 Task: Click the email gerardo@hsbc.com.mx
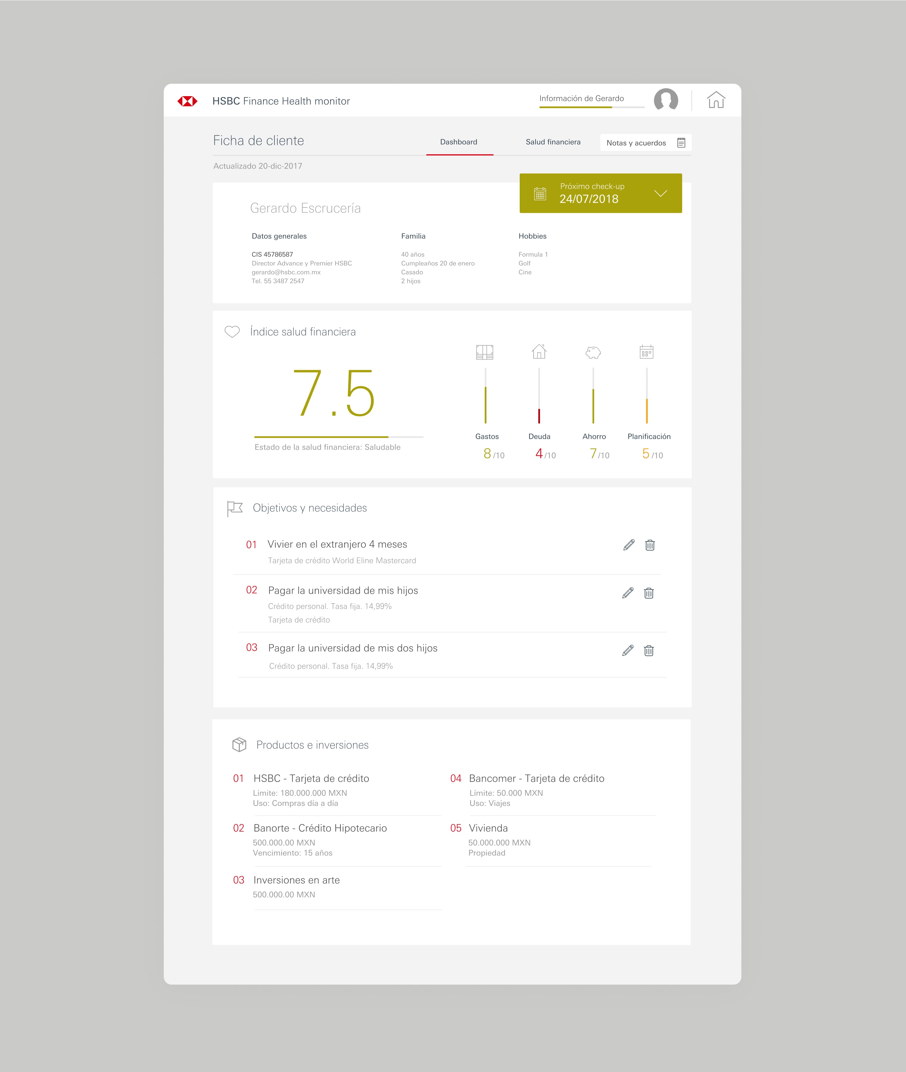pyautogui.click(x=286, y=272)
